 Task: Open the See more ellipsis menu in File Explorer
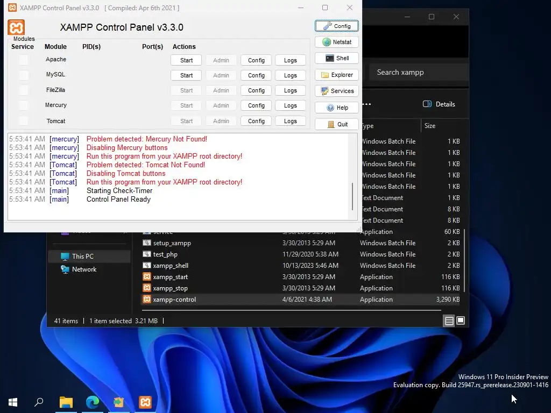(366, 104)
